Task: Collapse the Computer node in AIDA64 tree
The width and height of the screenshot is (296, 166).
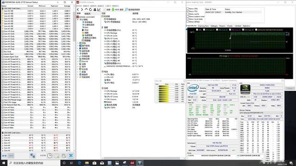Action: [78, 19]
